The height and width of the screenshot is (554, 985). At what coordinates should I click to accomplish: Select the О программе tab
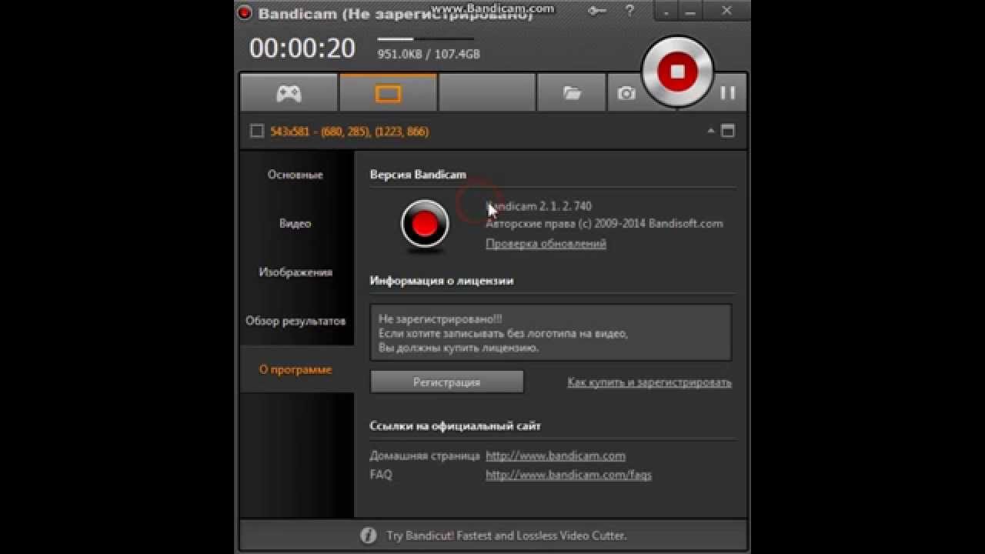(295, 369)
